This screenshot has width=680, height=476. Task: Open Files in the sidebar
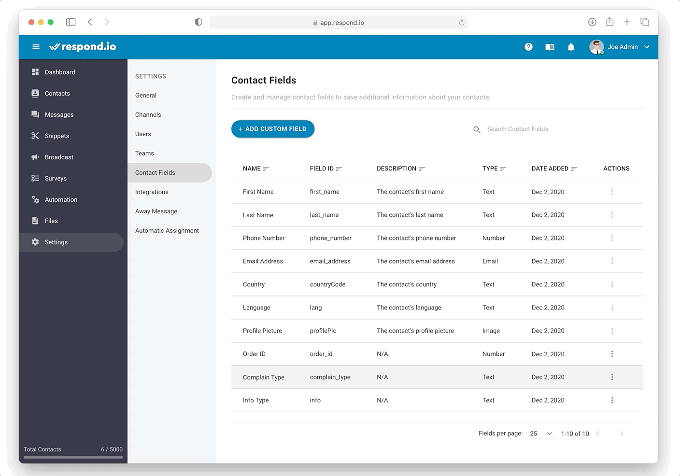pyautogui.click(x=71, y=221)
